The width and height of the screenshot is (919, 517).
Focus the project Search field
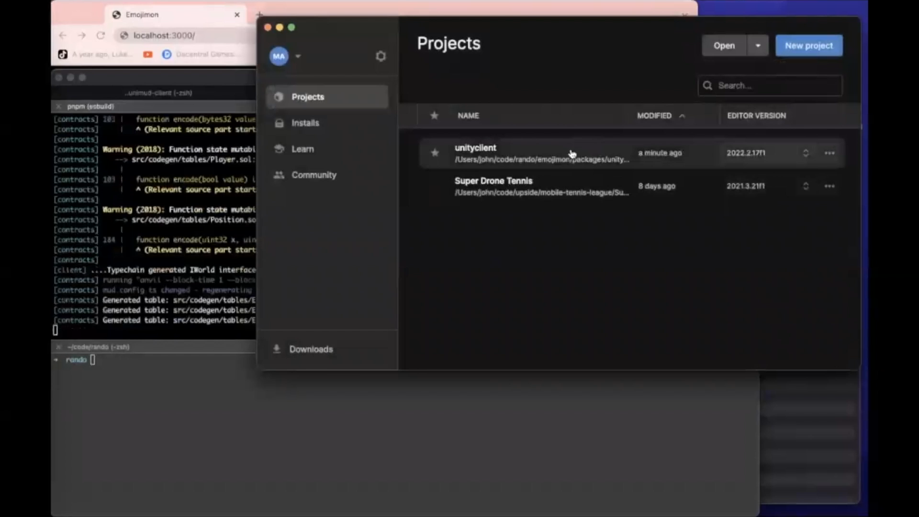click(770, 86)
